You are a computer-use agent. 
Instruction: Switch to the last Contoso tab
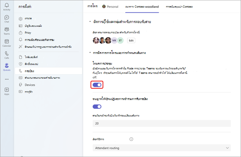179,7
